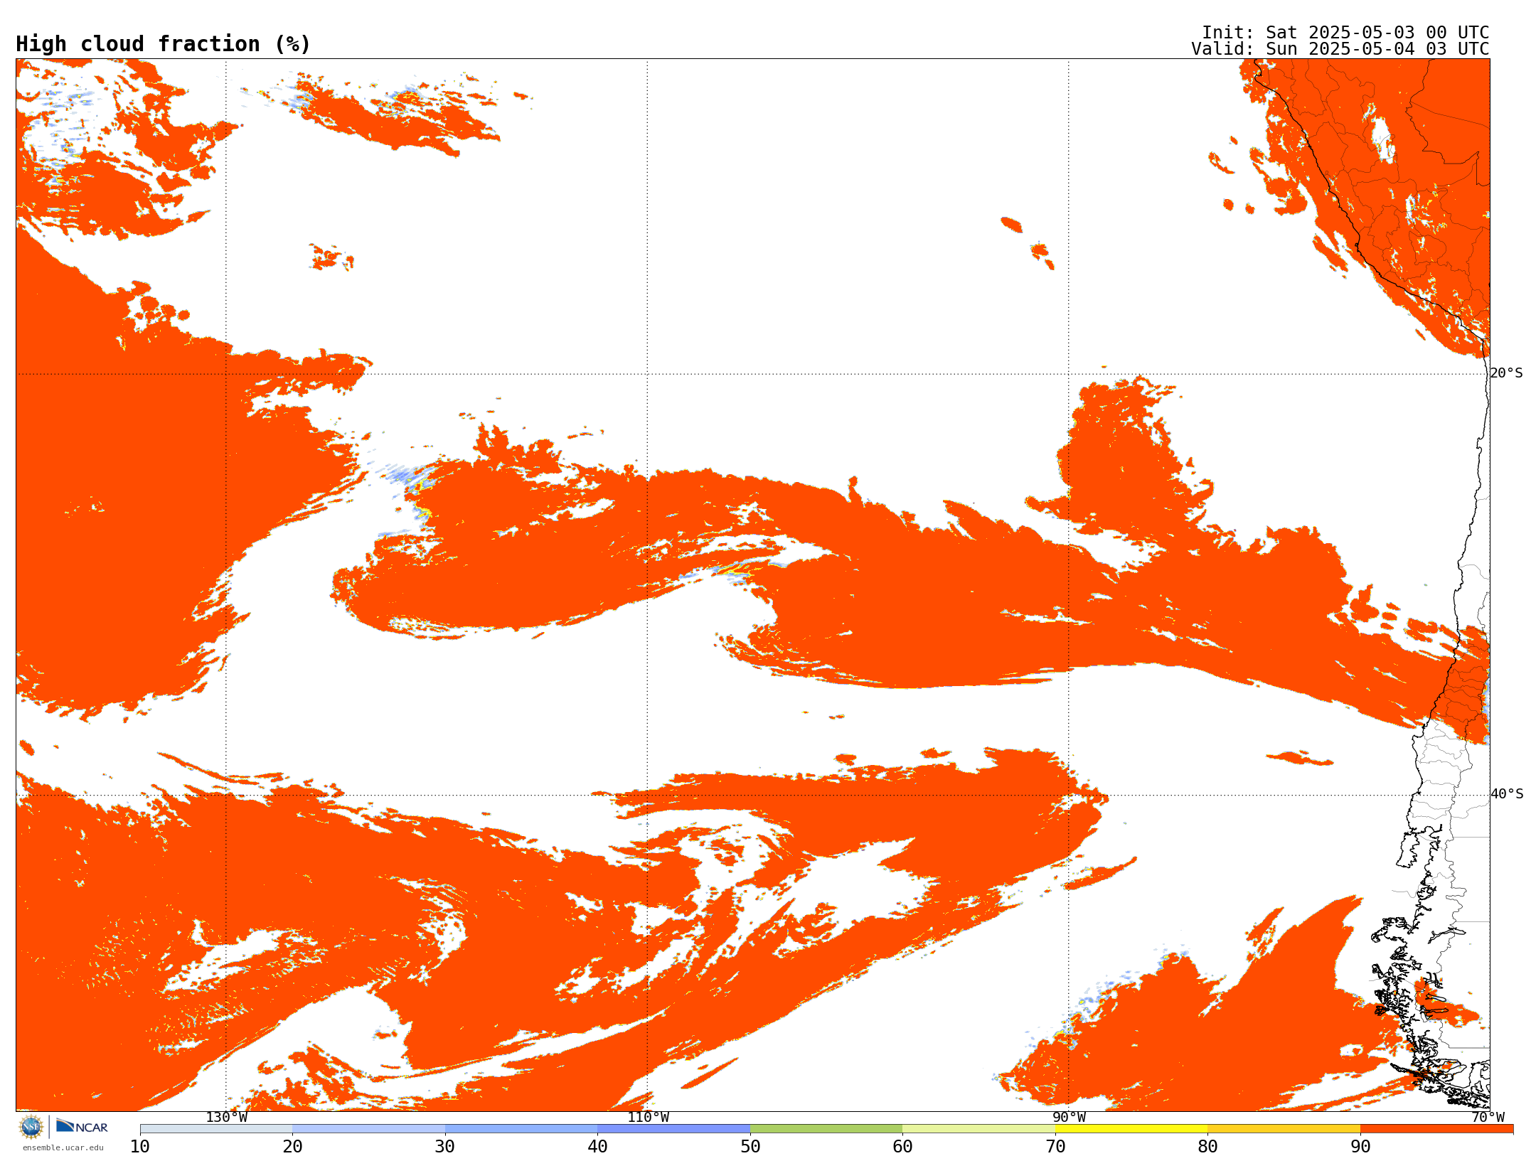Click the colorbar tick label 10

pos(140,1147)
